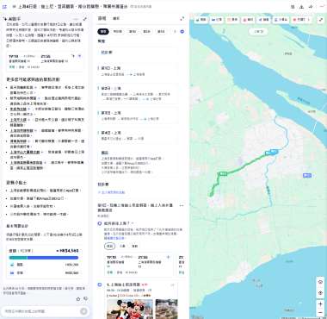Click the HK$4,560 total budget amount
327x319 pixels.
(x=68, y=251)
